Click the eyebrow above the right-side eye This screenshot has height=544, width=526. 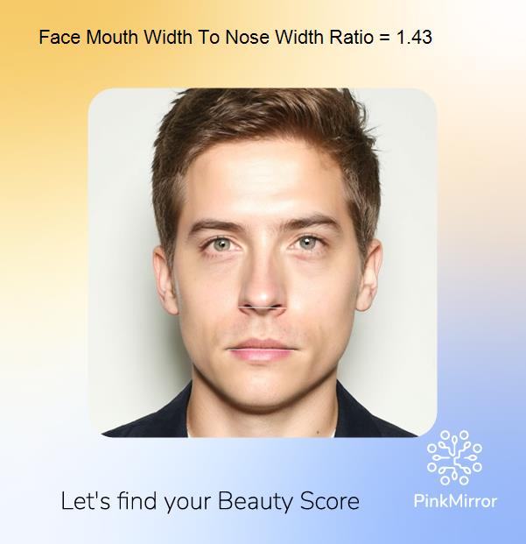[x=310, y=221]
